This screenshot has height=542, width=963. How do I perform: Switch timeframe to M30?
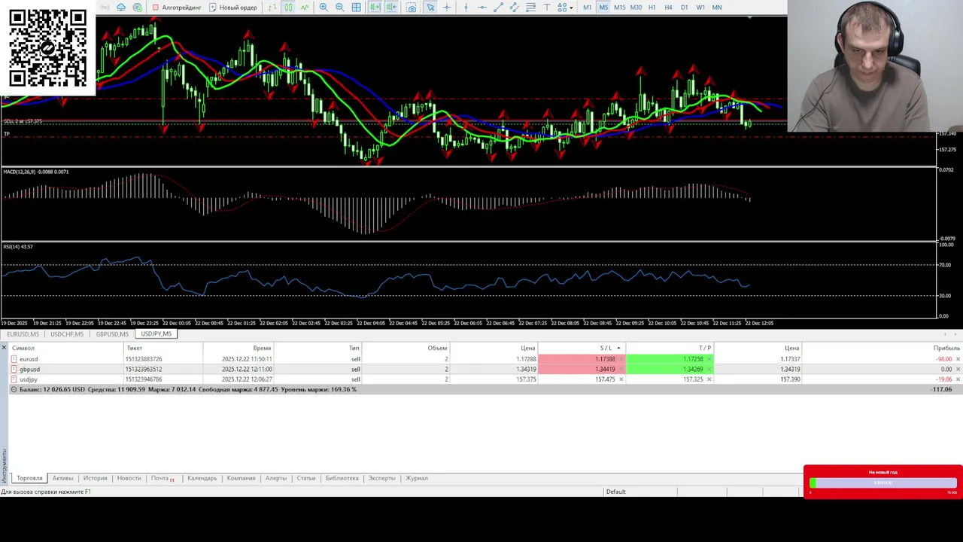[x=636, y=8]
